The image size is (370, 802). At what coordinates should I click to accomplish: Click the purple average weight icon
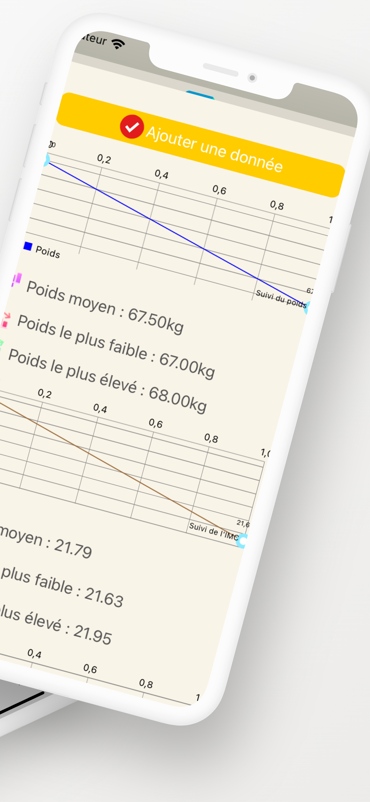click(17, 279)
